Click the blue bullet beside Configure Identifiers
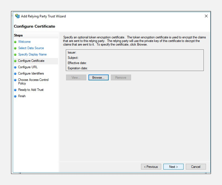The height and width of the screenshot is (185, 222). [15, 74]
